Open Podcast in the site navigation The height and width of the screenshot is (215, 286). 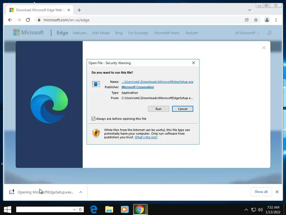pos(192,33)
